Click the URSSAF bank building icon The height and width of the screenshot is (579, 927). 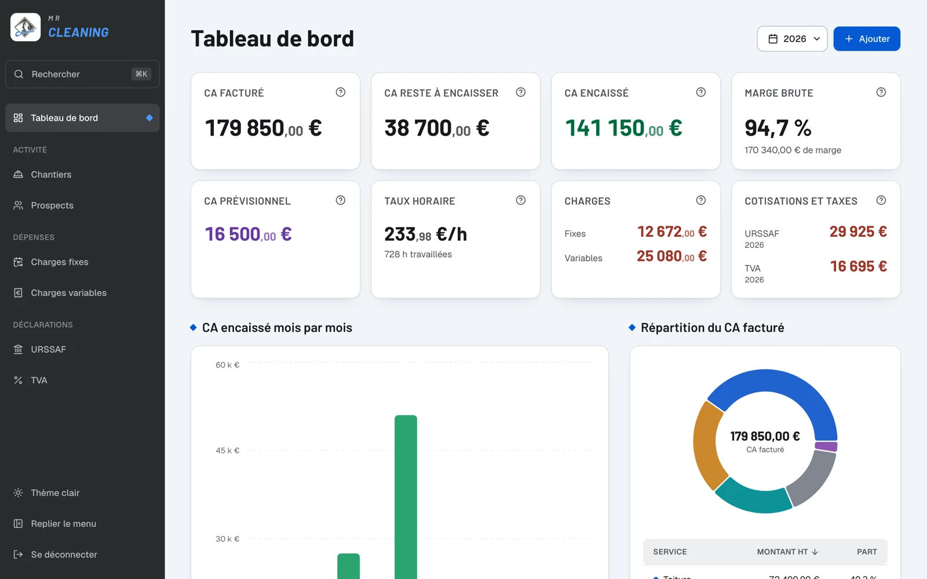point(18,349)
